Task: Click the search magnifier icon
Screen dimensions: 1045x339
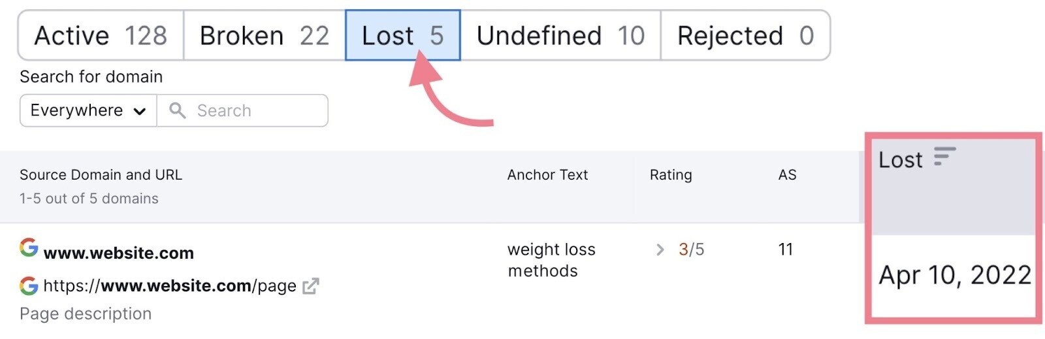Action: pyautogui.click(x=177, y=110)
